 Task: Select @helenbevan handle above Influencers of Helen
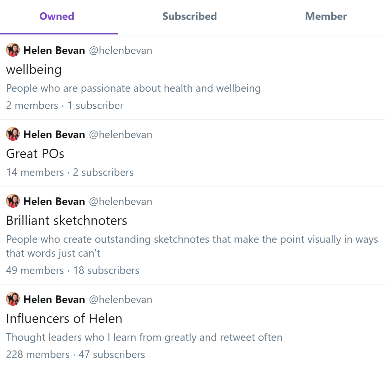[120, 299]
